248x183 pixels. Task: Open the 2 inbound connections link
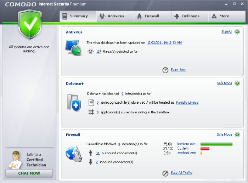(97, 162)
